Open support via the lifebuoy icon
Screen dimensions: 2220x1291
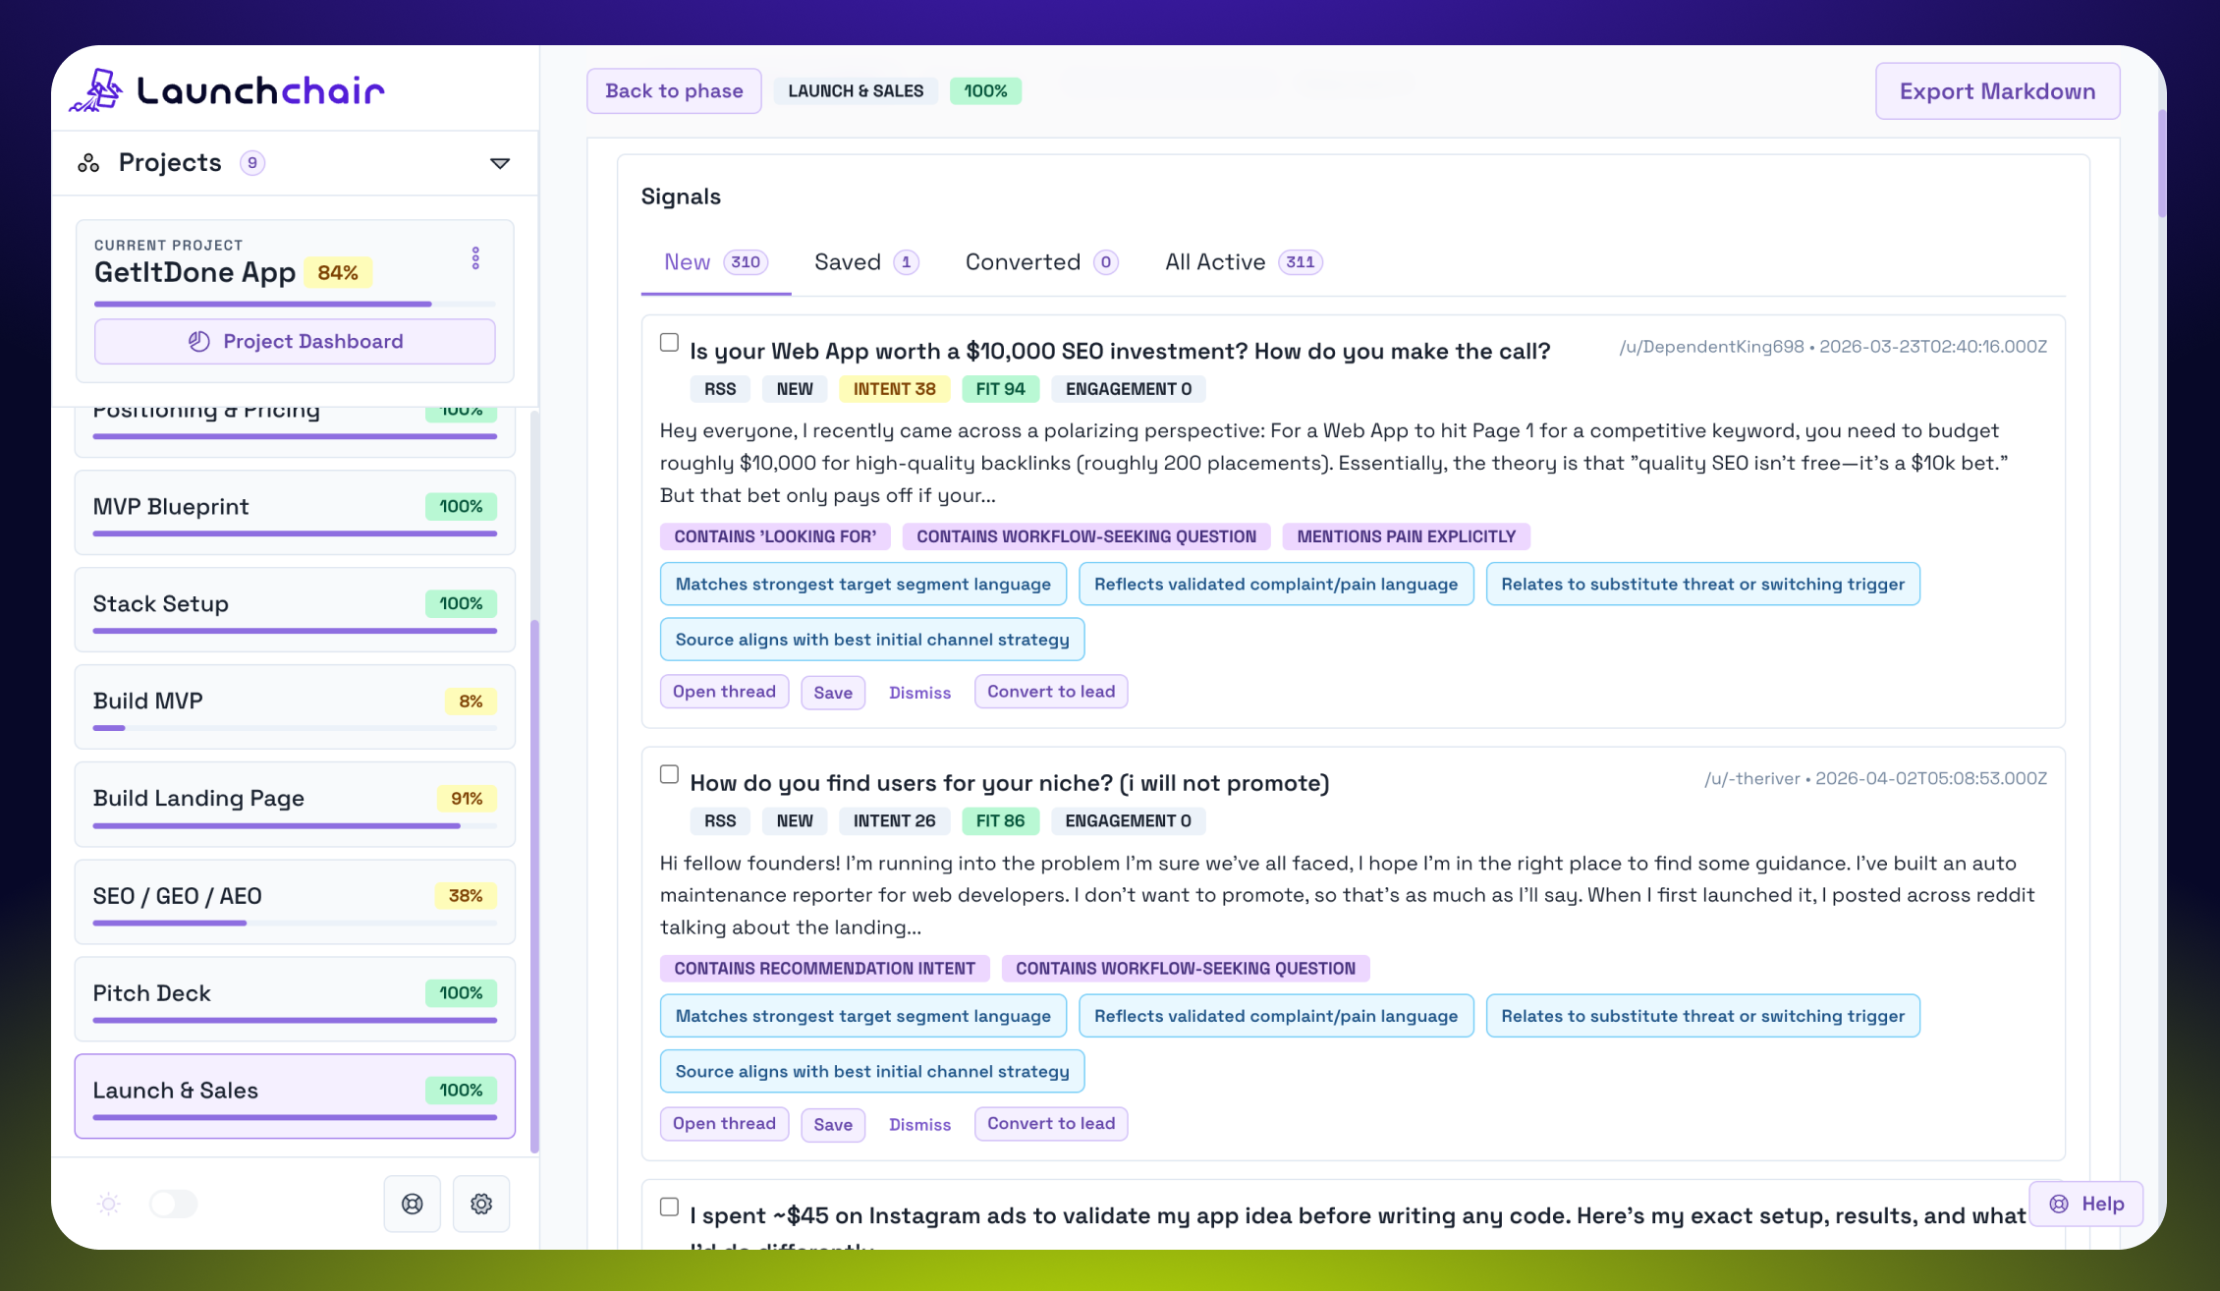coord(412,1204)
